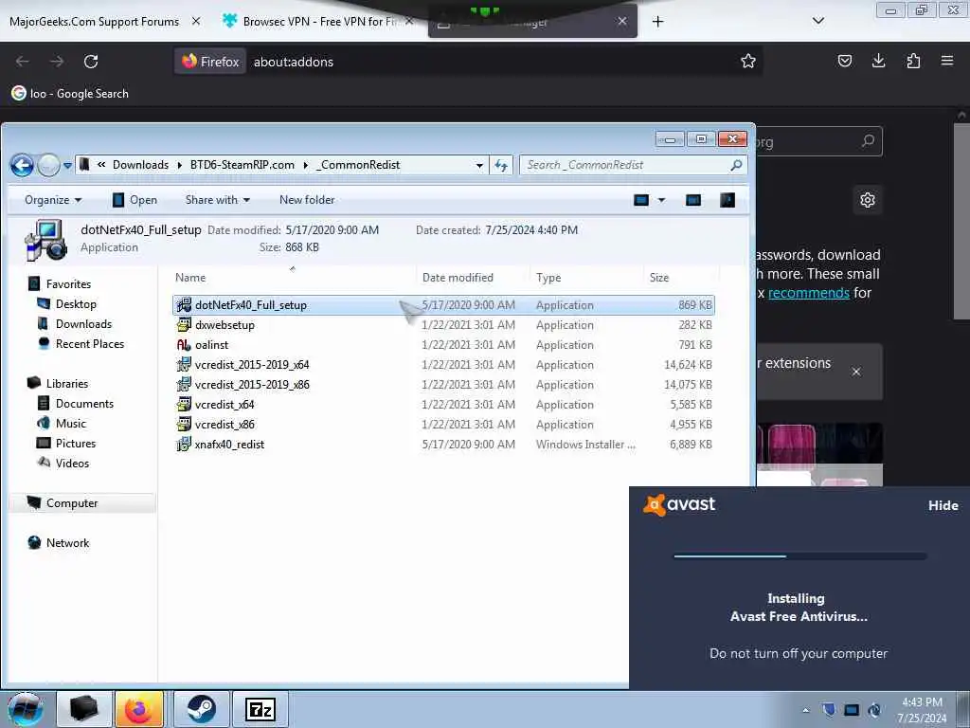The width and height of the screenshot is (970, 728).
Task: Expand the address bar history dropdown
Action: tap(479, 165)
